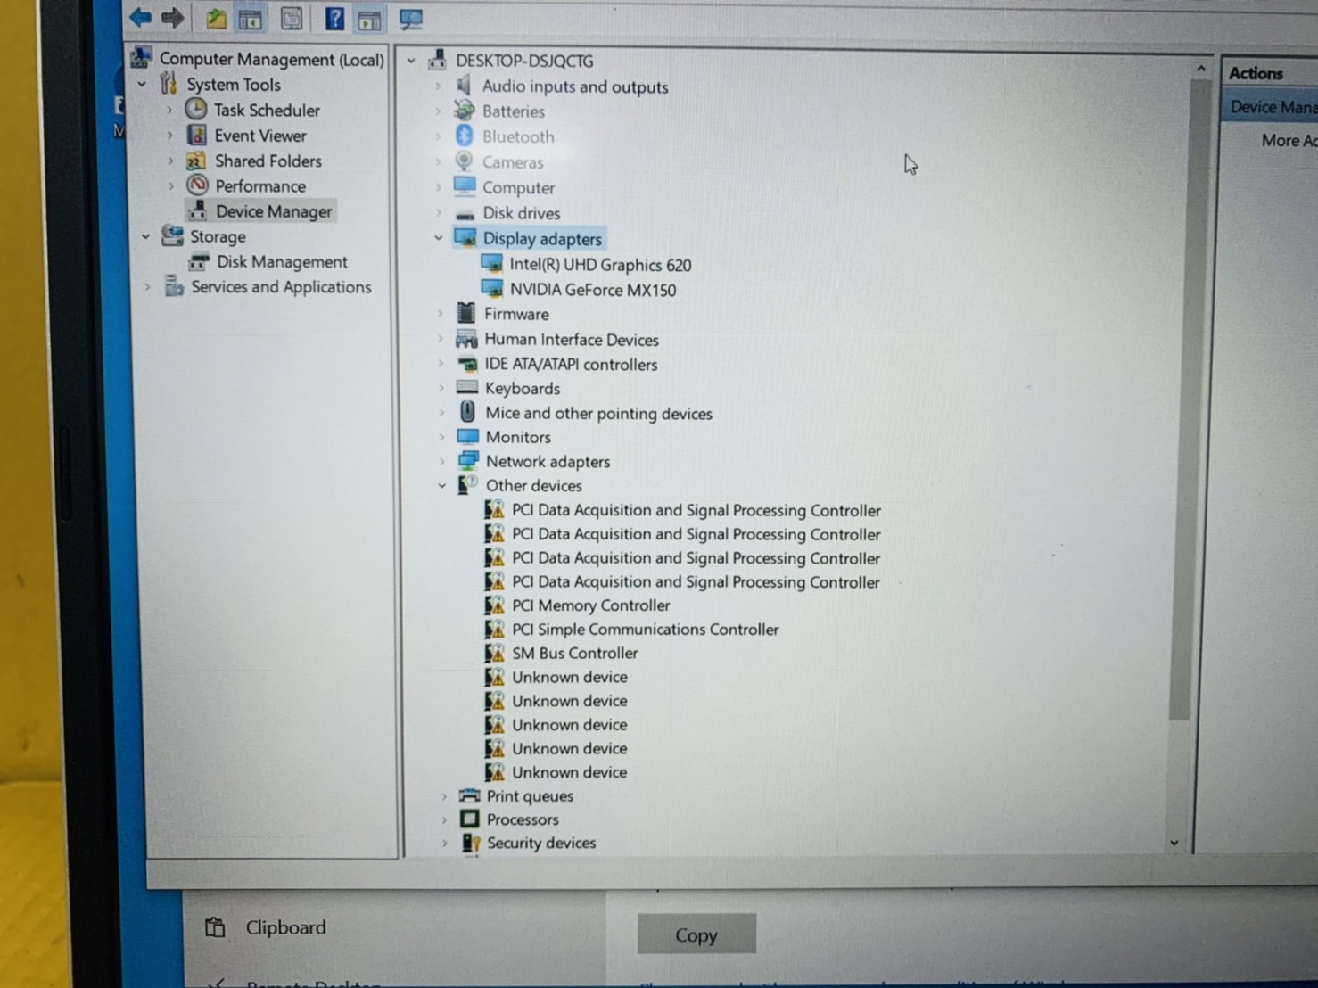Click the Up One Level folder icon

pyautogui.click(x=216, y=19)
